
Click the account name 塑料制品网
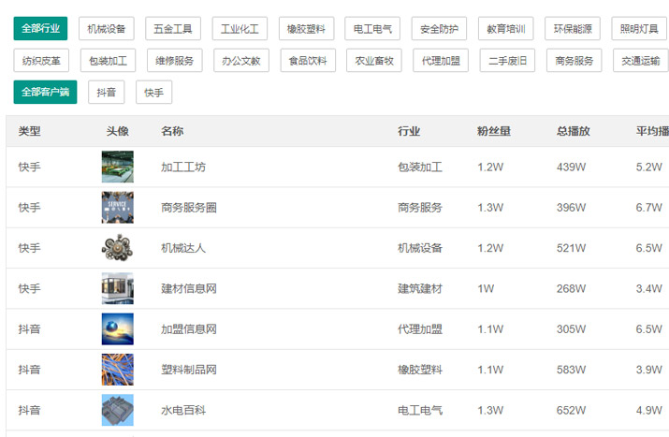click(189, 370)
